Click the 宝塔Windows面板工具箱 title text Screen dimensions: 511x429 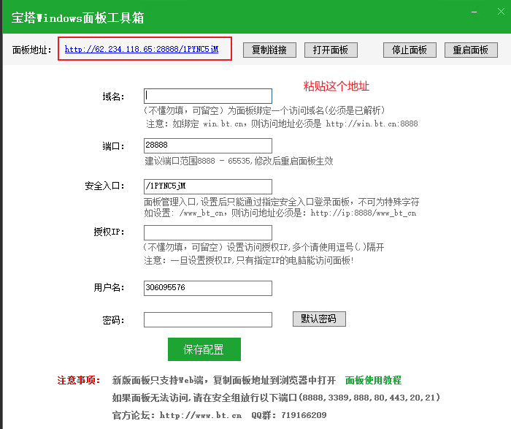[77, 18]
